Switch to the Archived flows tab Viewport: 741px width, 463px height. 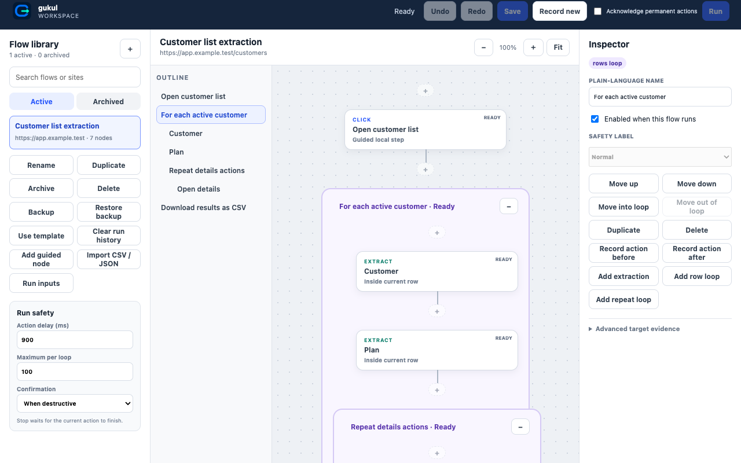(x=108, y=101)
